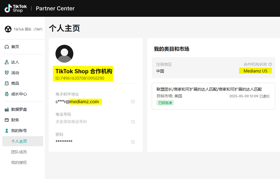Image resolution: width=280 pixels, height=179 pixels.
Task: Edit the password via pencil icon
Action: click(x=133, y=142)
